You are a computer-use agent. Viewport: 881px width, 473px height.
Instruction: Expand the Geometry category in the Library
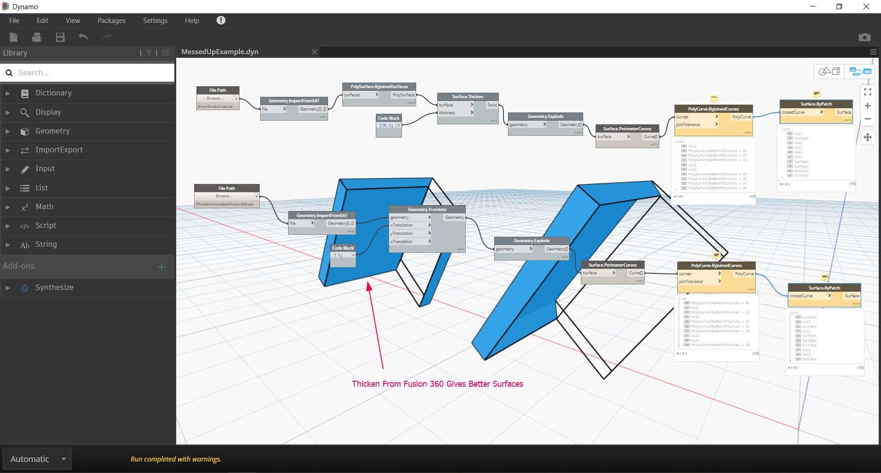[x=53, y=131]
